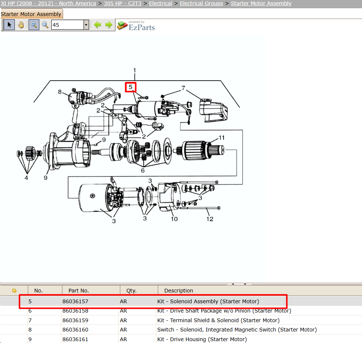362x343 pixels.
Task: Open the zoom level dropdown arrow
Action: [x=87, y=25]
